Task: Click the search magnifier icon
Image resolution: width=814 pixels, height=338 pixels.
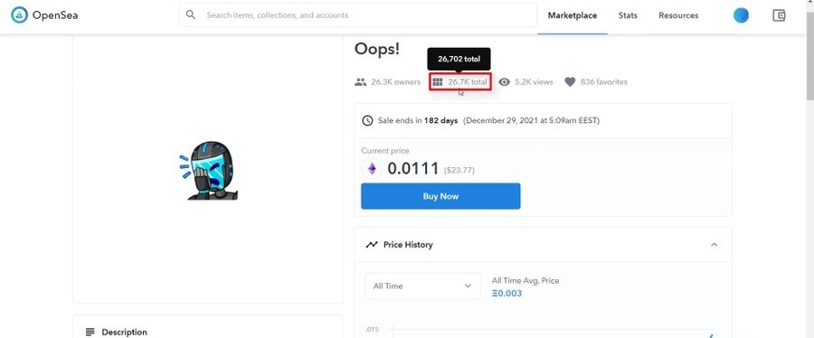Action: [191, 15]
